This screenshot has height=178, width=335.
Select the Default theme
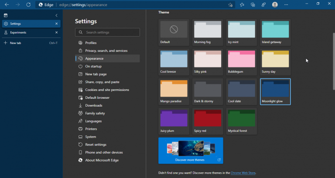tap(174, 32)
